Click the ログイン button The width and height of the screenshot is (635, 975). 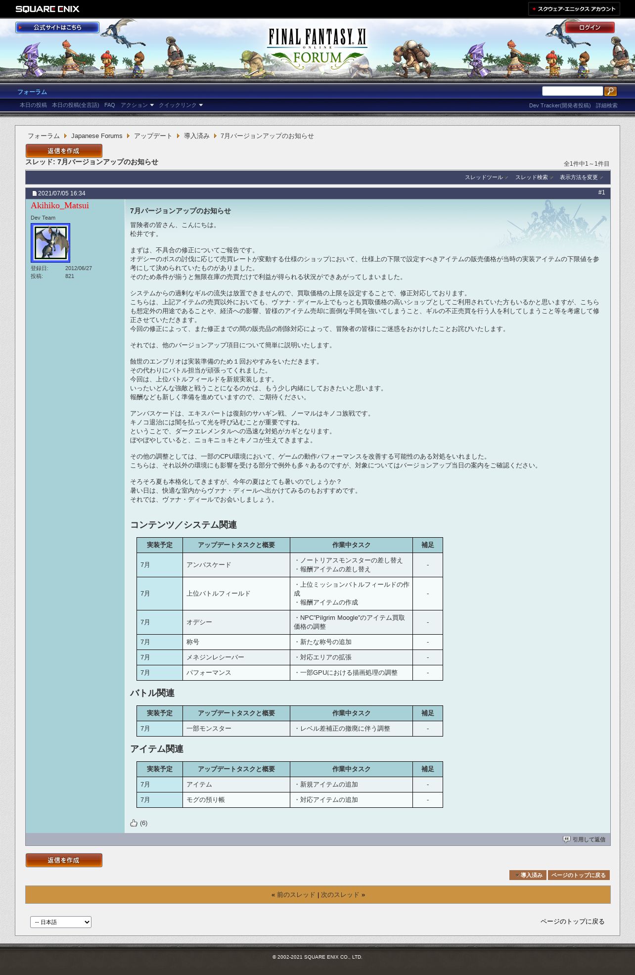tap(590, 28)
